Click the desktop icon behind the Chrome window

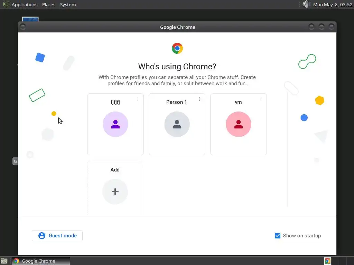point(30,19)
